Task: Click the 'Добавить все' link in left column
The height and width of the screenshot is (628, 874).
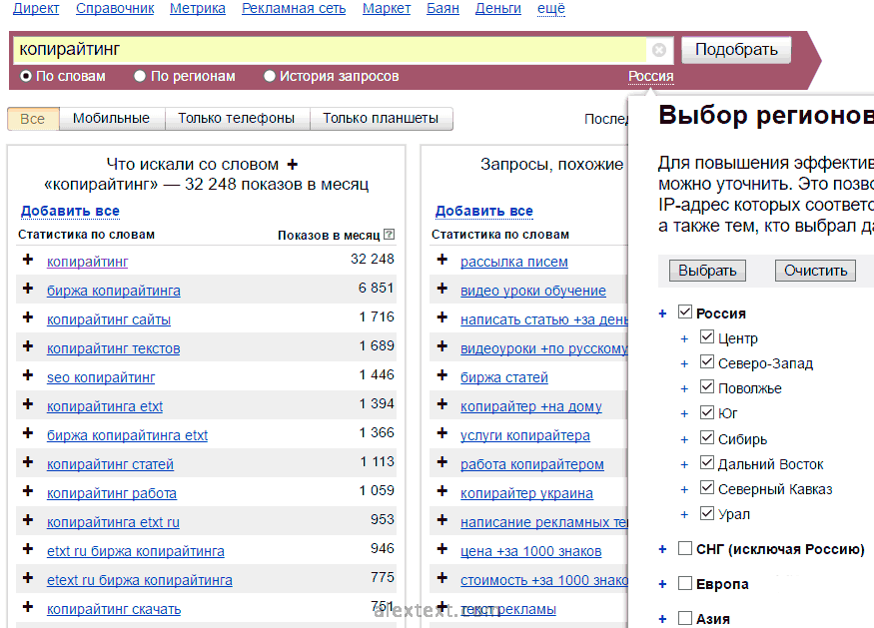Action: (x=70, y=211)
